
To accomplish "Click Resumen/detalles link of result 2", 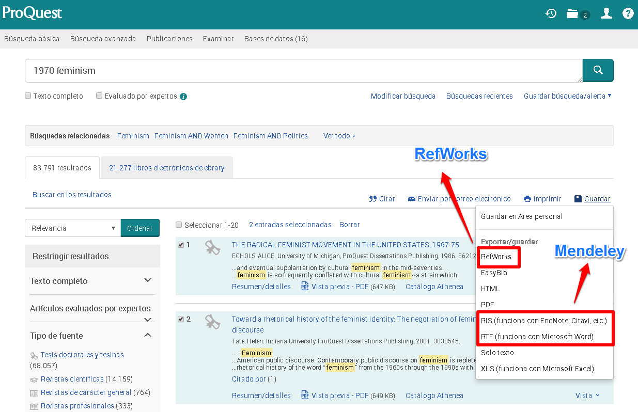I will tap(261, 395).
